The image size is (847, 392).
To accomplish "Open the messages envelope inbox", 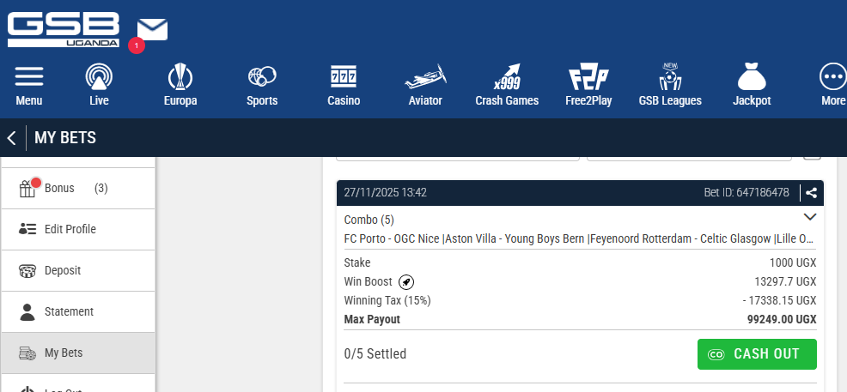I will tap(152, 30).
